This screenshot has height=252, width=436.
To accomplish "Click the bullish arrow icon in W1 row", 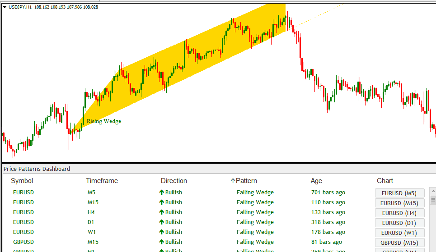I will [162, 232].
